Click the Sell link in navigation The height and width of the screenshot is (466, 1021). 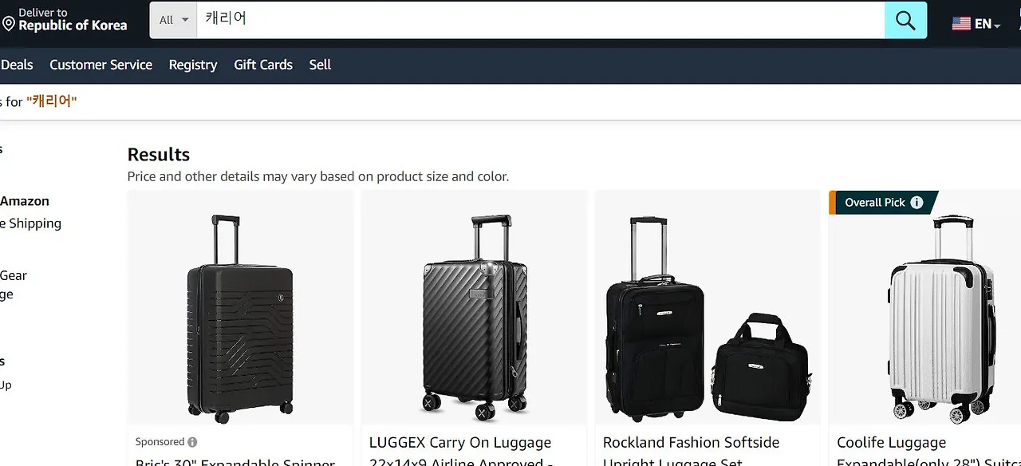click(x=320, y=65)
